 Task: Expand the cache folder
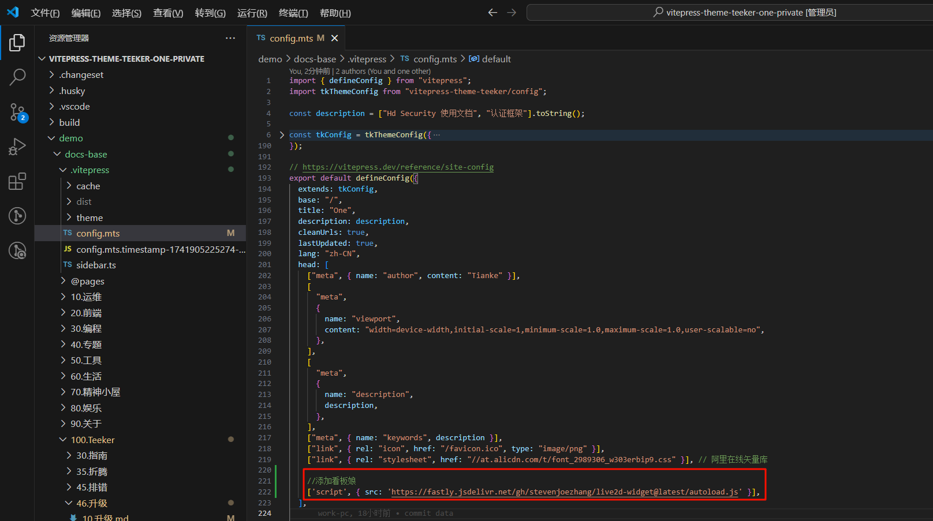click(x=69, y=186)
